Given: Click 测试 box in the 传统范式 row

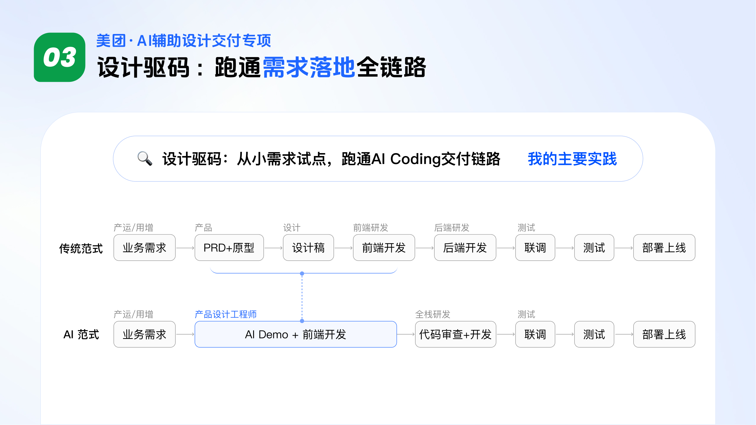Looking at the screenshot, I should pyautogui.click(x=594, y=248).
